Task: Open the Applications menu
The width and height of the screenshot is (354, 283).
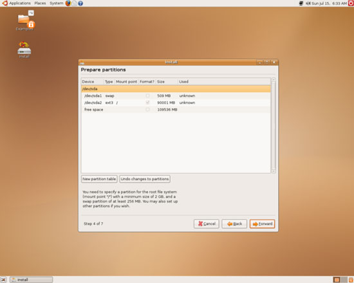Action: coord(20,3)
